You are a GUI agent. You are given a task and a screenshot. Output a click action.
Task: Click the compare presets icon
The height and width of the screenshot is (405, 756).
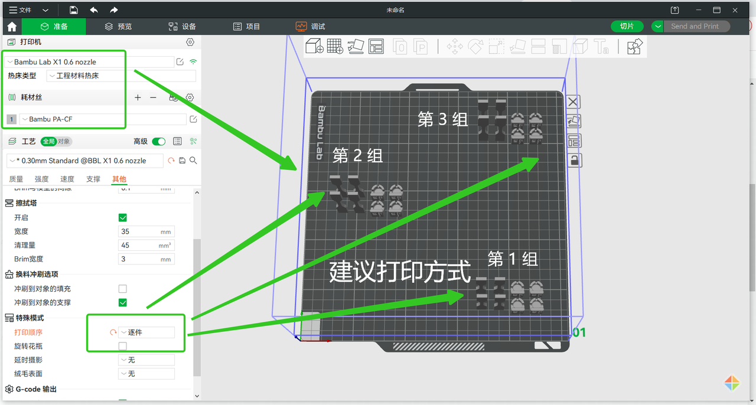coord(193,142)
